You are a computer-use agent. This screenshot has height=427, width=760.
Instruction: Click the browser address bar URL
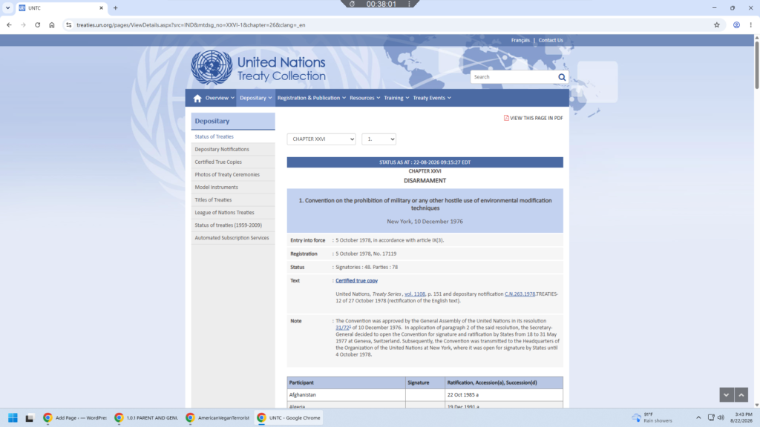[191, 24]
